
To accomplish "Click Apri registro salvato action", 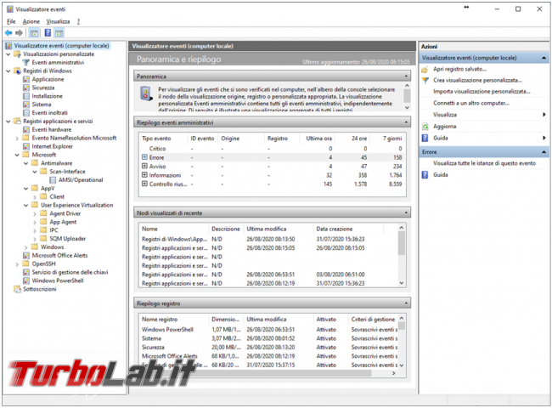I will 459,69.
